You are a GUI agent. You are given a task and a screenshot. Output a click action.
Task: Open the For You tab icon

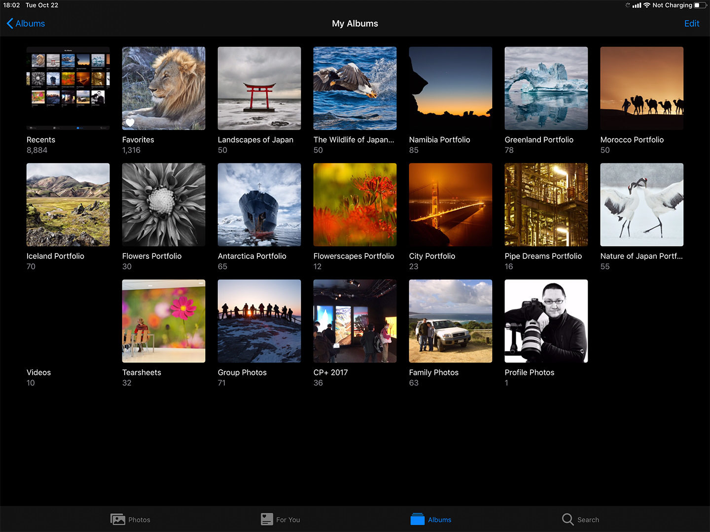coord(267,519)
